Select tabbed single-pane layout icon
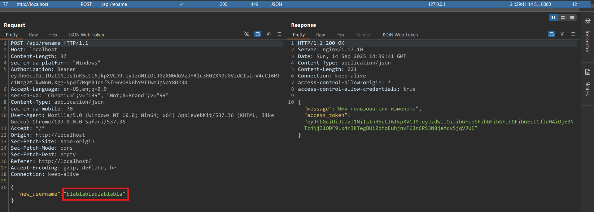The image size is (594, 212). (572, 18)
